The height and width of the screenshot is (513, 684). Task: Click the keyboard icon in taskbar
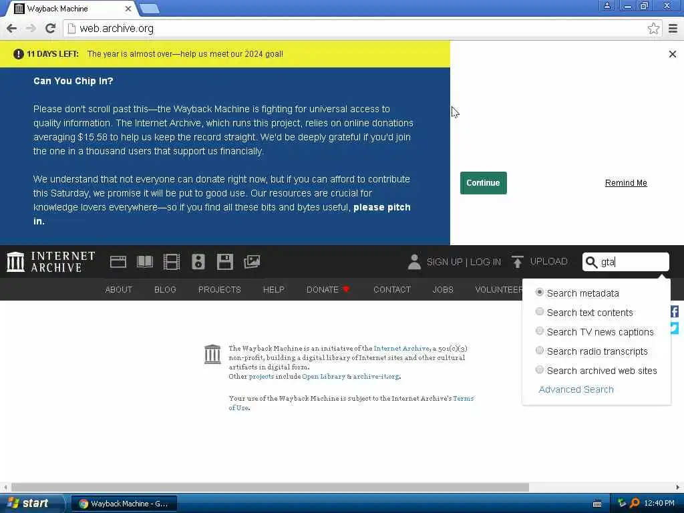tap(597, 504)
